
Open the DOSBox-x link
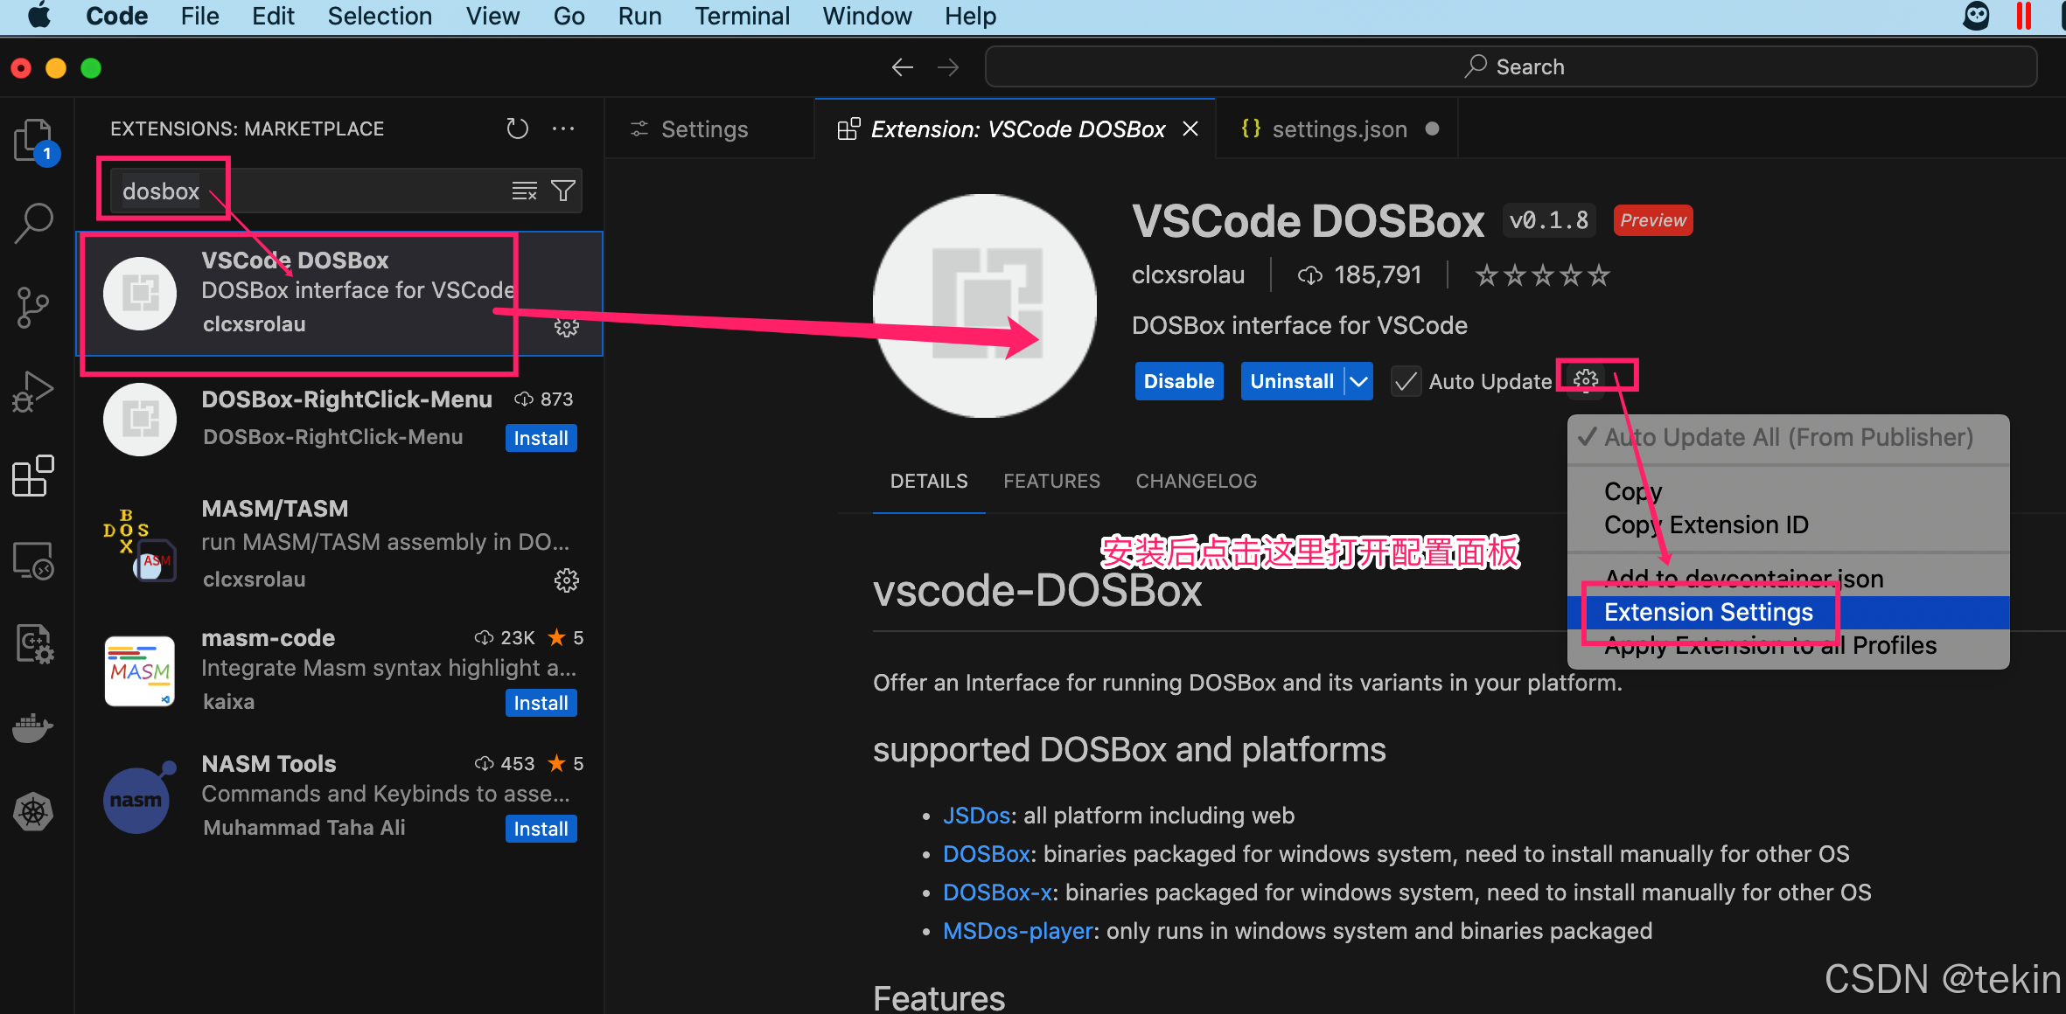997,892
